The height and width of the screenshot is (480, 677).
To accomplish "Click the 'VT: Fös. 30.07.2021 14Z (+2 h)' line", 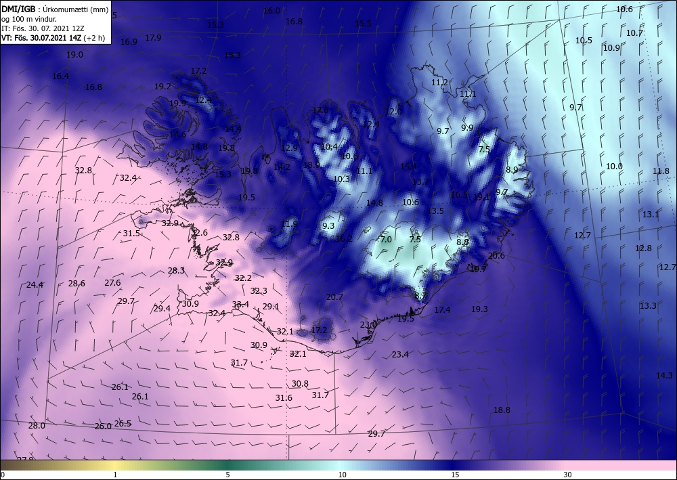I will tap(53, 37).
